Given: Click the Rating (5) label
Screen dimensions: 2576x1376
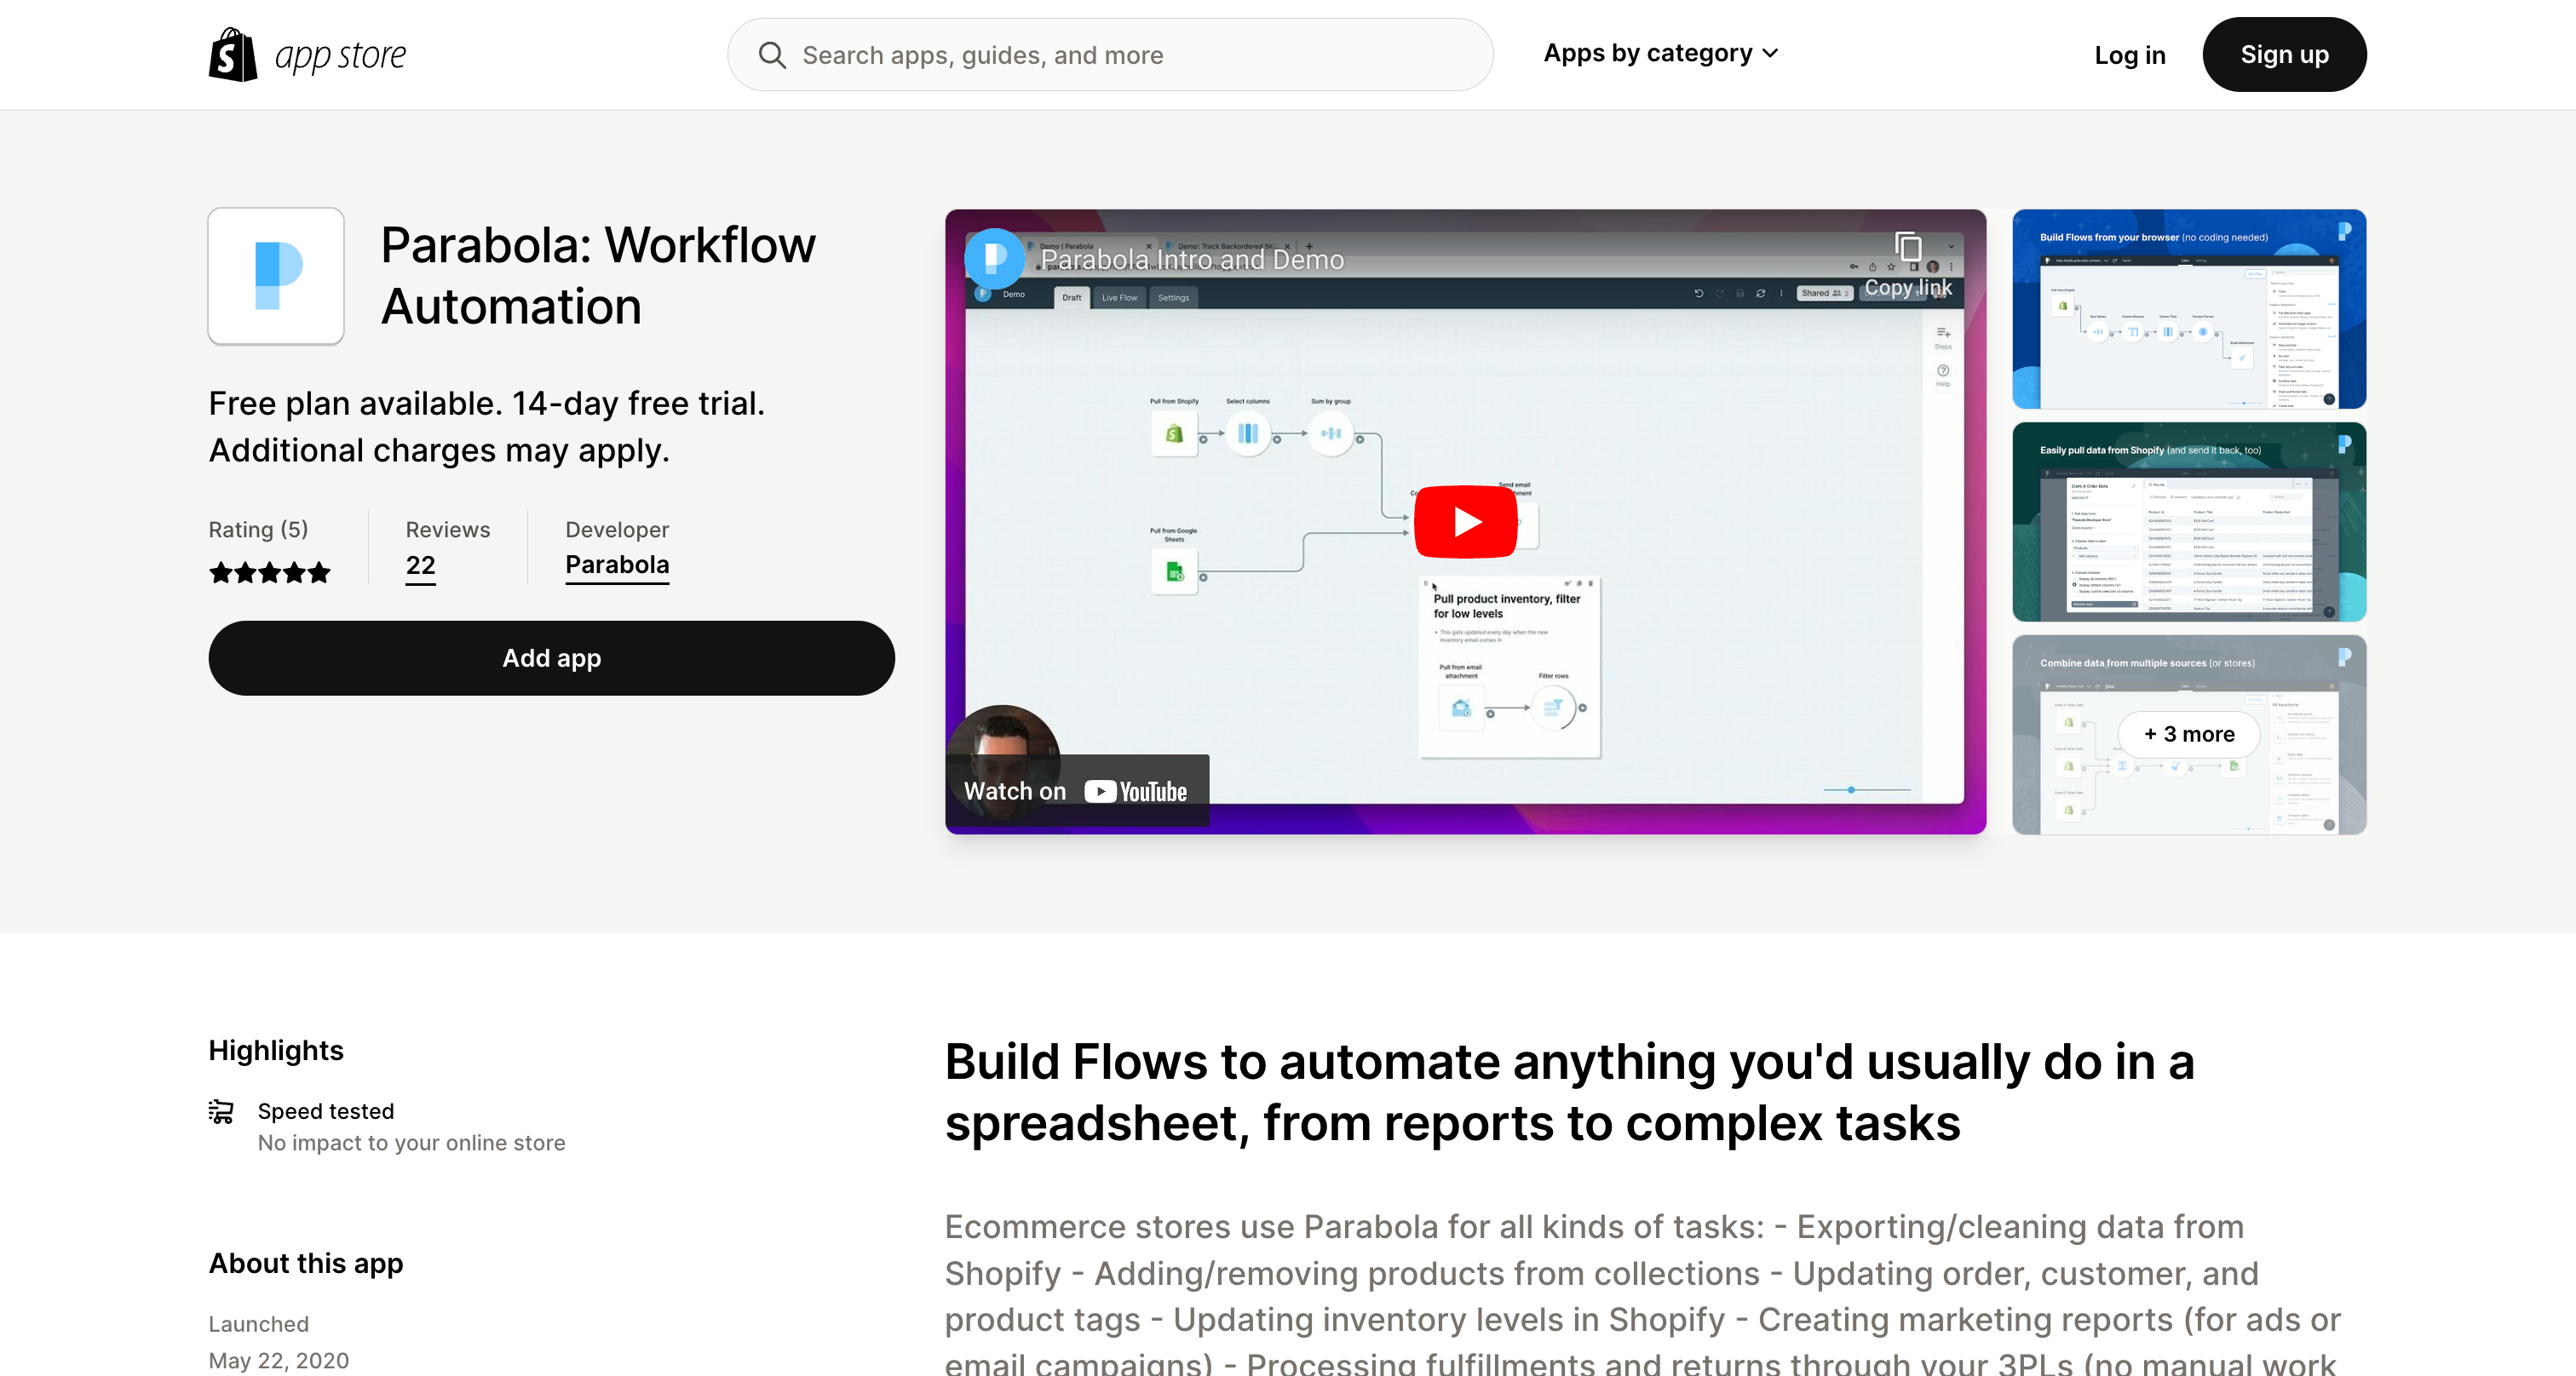Looking at the screenshot, I should tap(258, 530).
